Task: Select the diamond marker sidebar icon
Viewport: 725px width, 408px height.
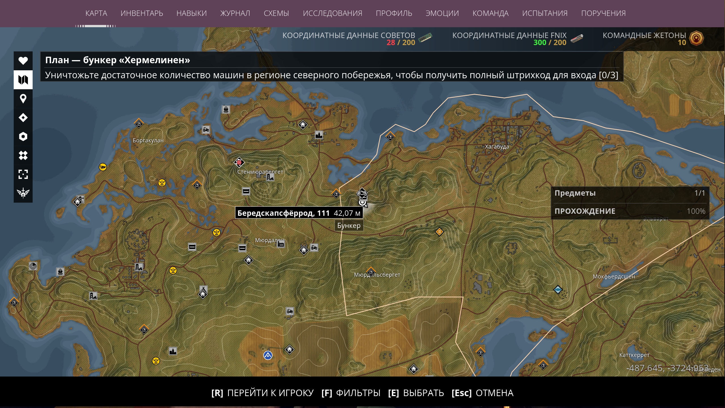Action: pyautogui.click(x=23, y=117)
